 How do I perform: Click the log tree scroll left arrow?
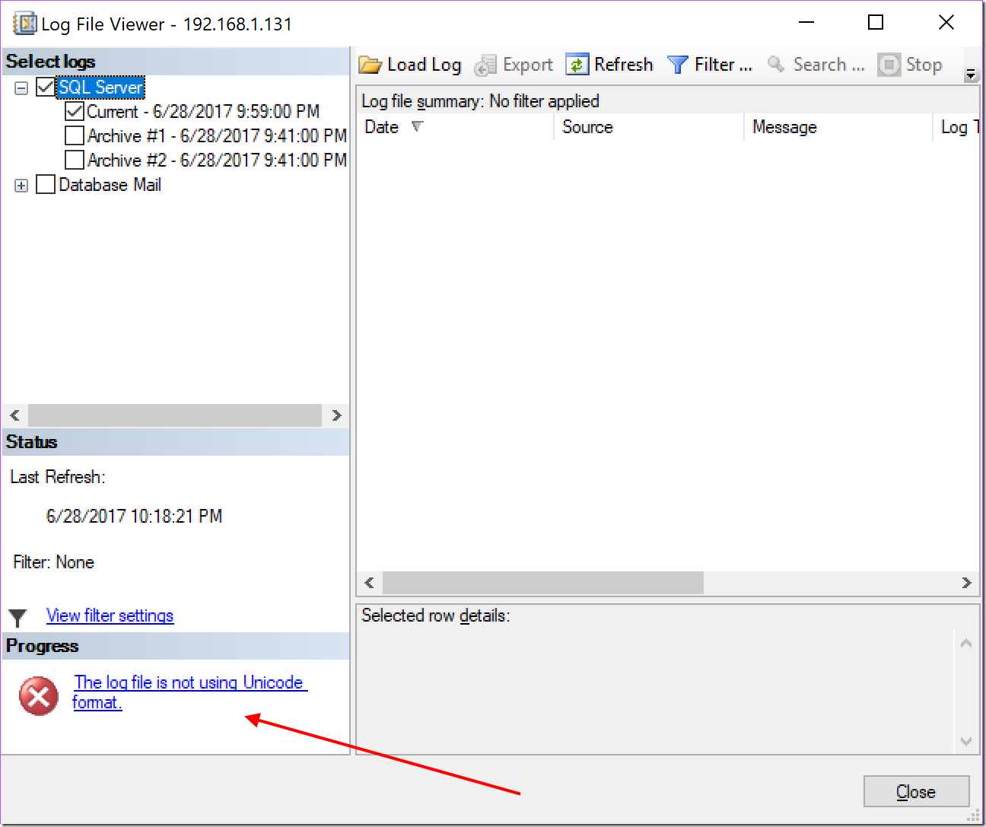pyautogui.click(x=14, y=415)
